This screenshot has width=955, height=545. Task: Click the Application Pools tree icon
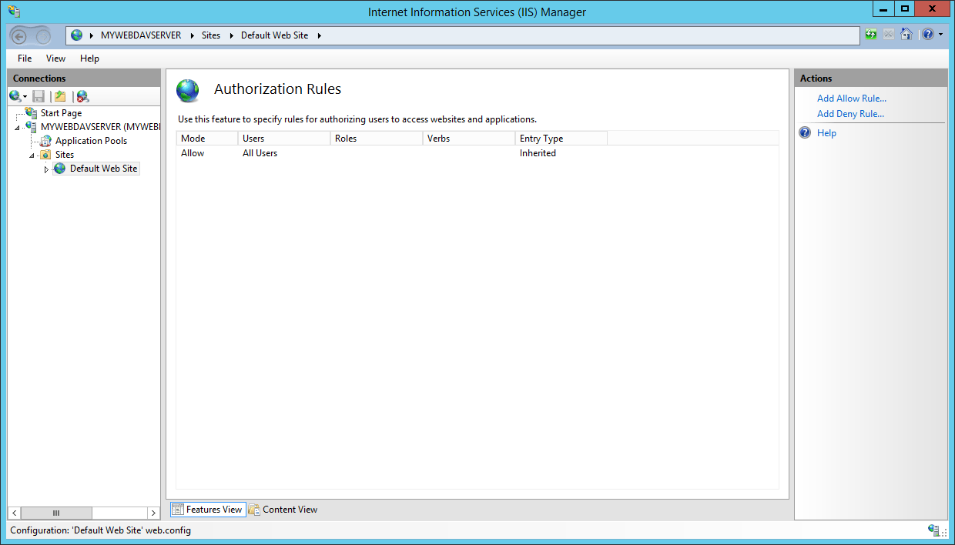click(45, 141)
